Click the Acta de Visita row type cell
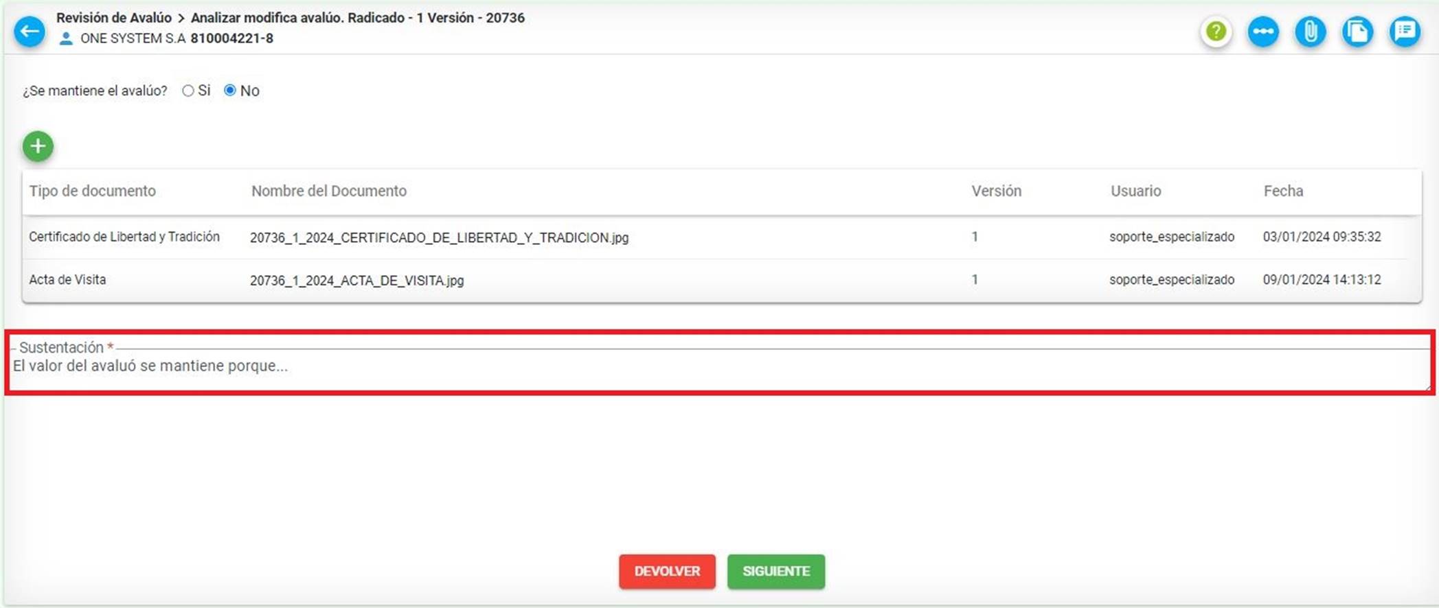The height and width of the screenshot is (608, 1439). (x=67, y=279)
